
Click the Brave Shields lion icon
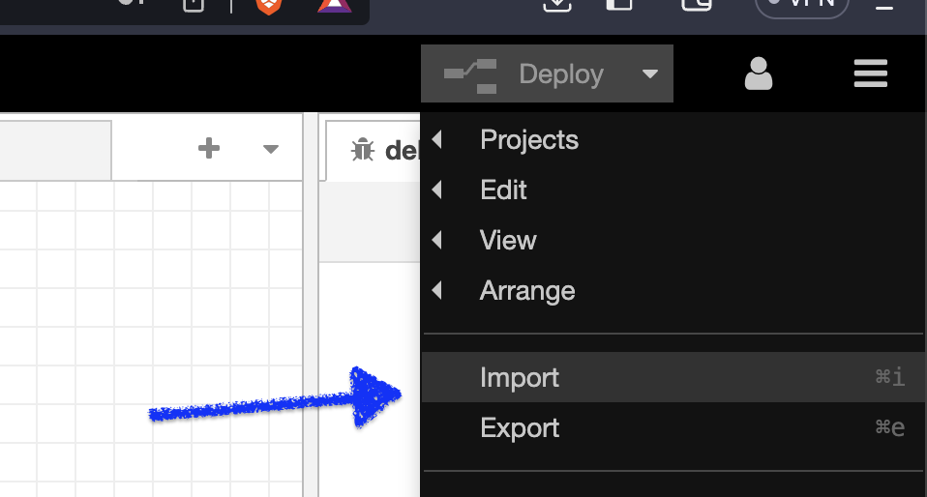[x=268, y=5]
